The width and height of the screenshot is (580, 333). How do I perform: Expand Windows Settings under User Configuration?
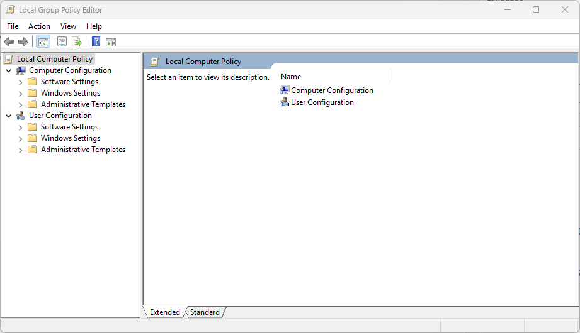tap(20, 138)
